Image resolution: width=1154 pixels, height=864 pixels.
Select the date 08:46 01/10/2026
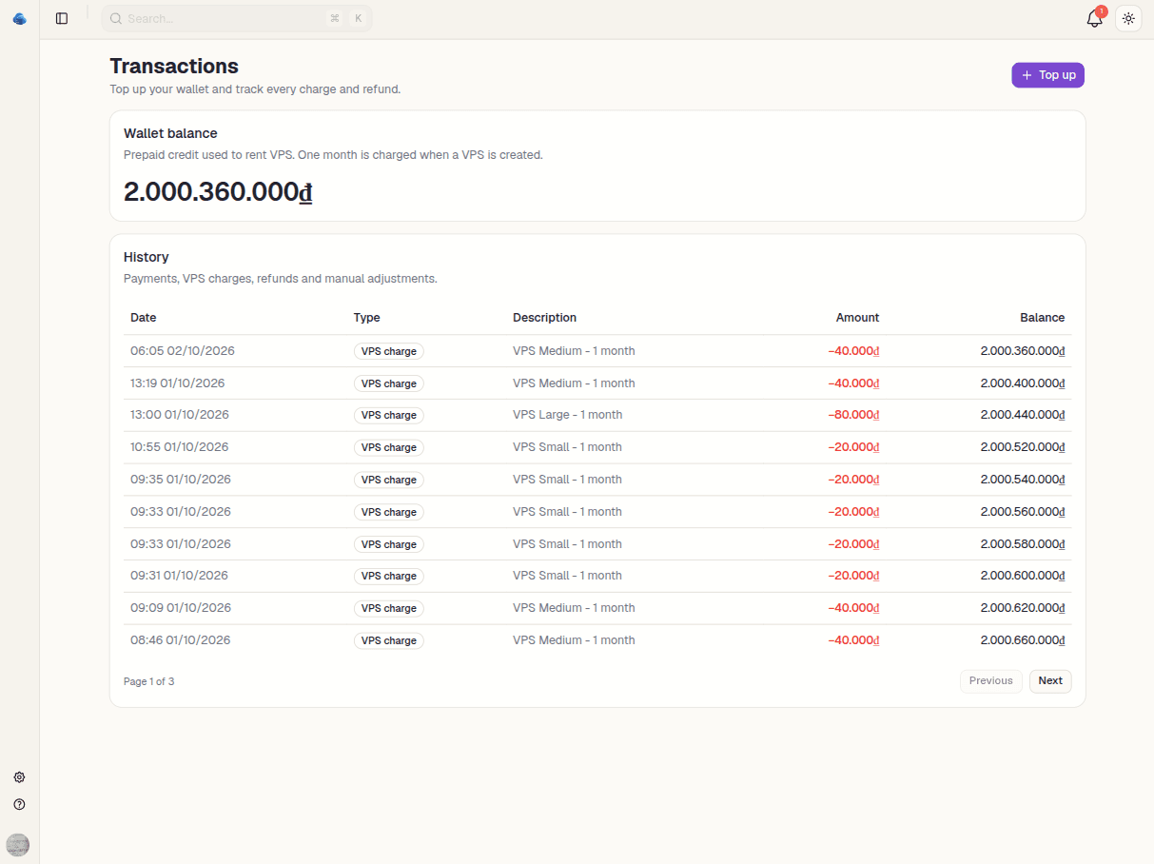coord(181,640)
